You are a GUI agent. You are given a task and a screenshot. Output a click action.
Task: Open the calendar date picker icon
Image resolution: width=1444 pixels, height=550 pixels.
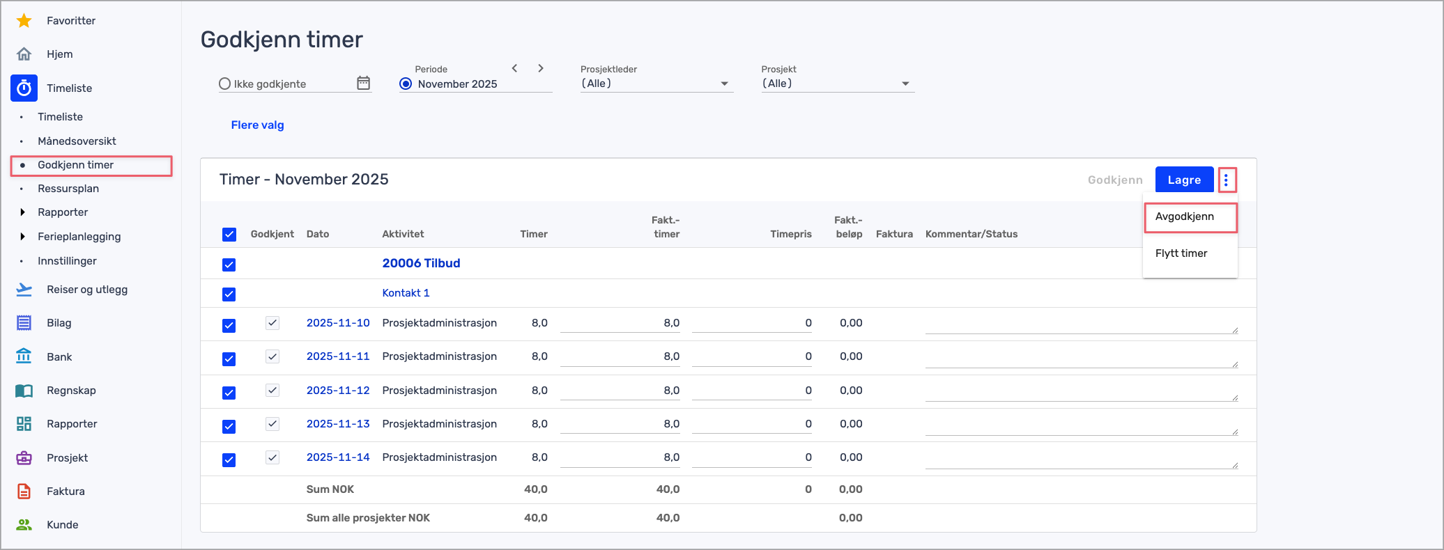[x=363, y=84]
